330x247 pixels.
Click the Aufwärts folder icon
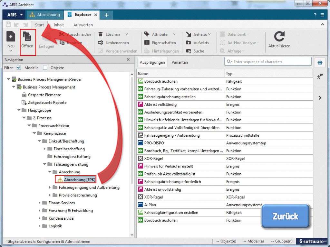(188, 43)
